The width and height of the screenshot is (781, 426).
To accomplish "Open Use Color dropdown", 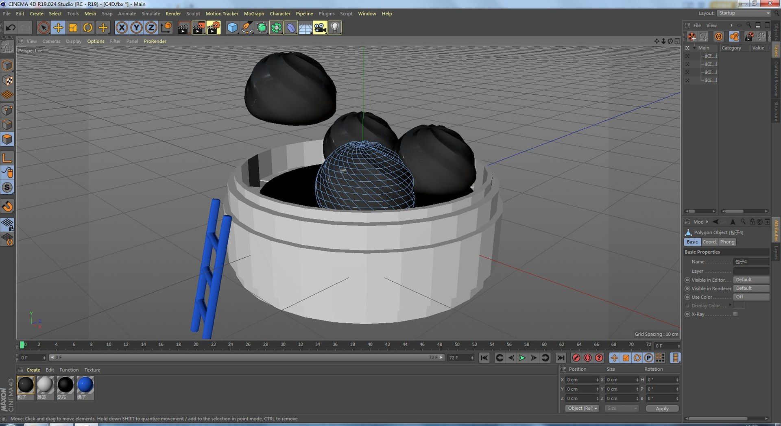I will [x=751, y=297].
